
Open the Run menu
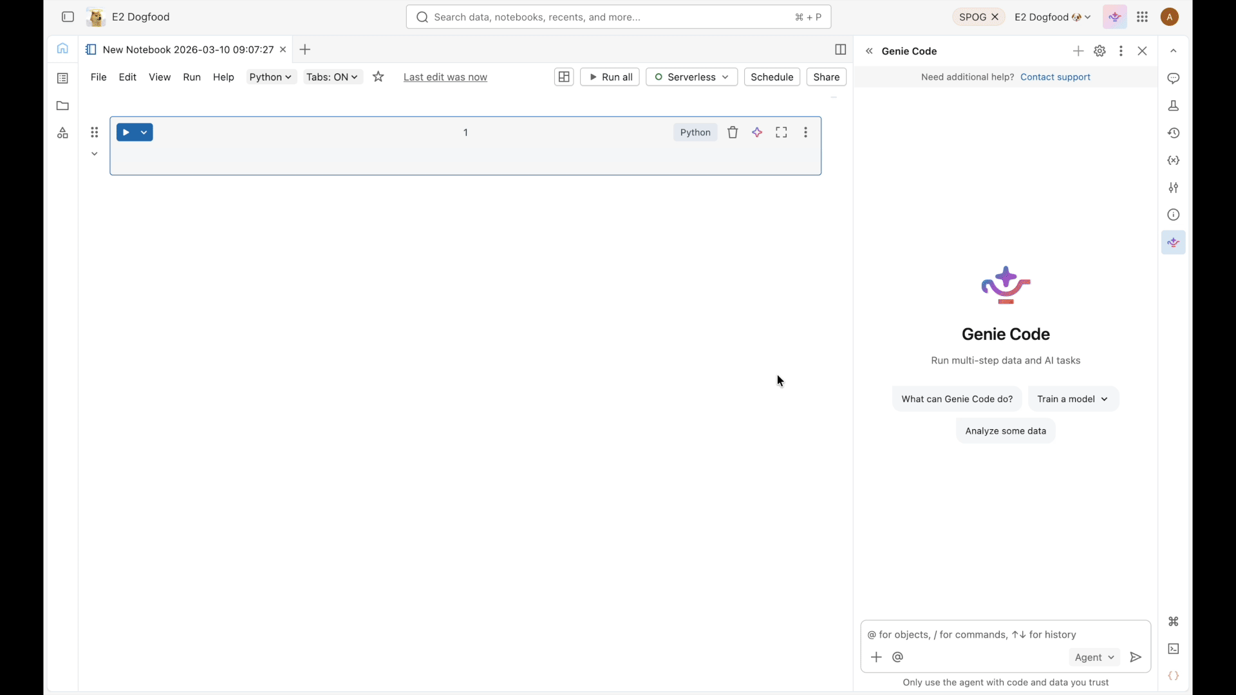pos(191,77)
